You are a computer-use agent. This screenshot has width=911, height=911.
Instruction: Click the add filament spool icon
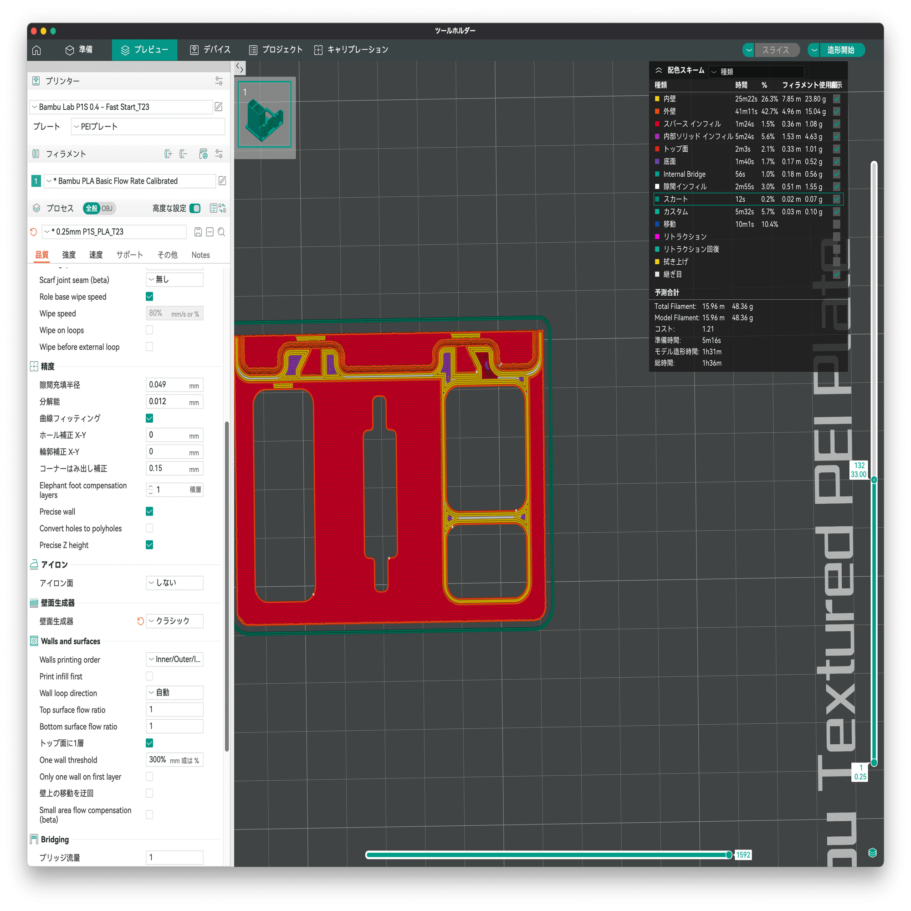pyautogui.click(x=169, y=154)
